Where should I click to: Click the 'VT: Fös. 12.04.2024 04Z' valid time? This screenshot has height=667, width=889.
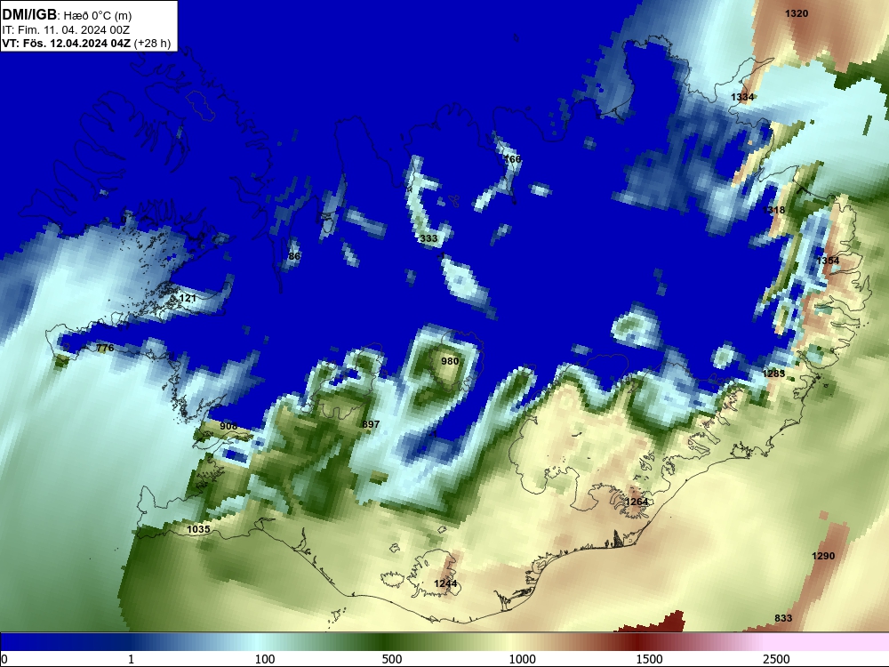[x=67, y=43]
